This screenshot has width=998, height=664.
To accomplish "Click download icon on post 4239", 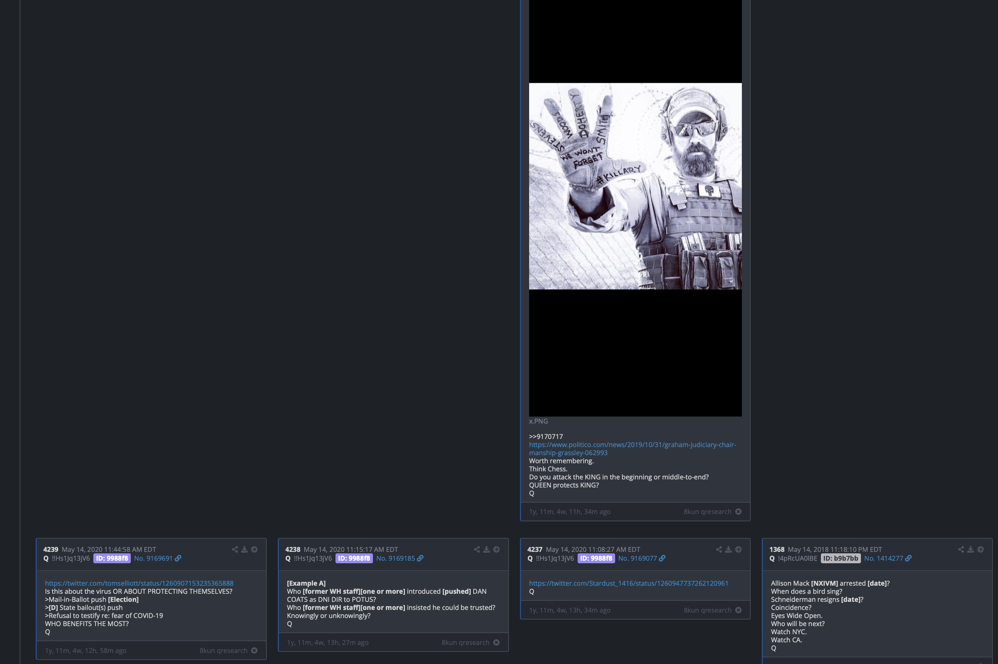I will [x=244, y=549].
